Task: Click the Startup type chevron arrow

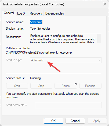Action: coord(99,60)
